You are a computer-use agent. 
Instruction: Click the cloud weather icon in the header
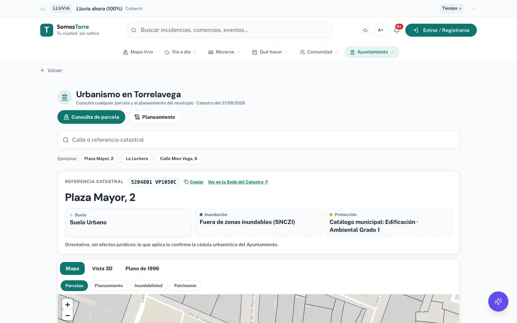(365, 30)
